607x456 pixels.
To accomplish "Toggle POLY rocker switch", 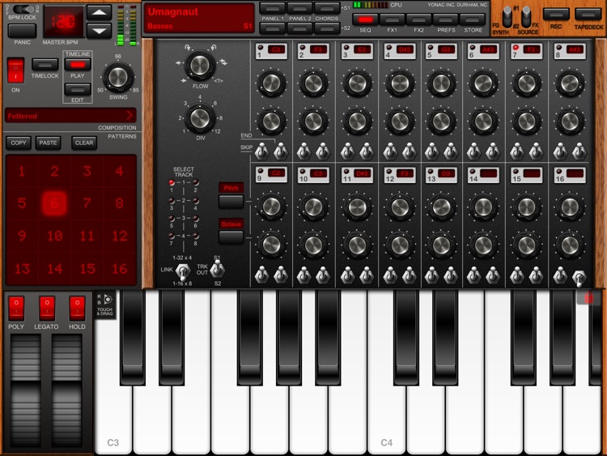I will point(16,308).
